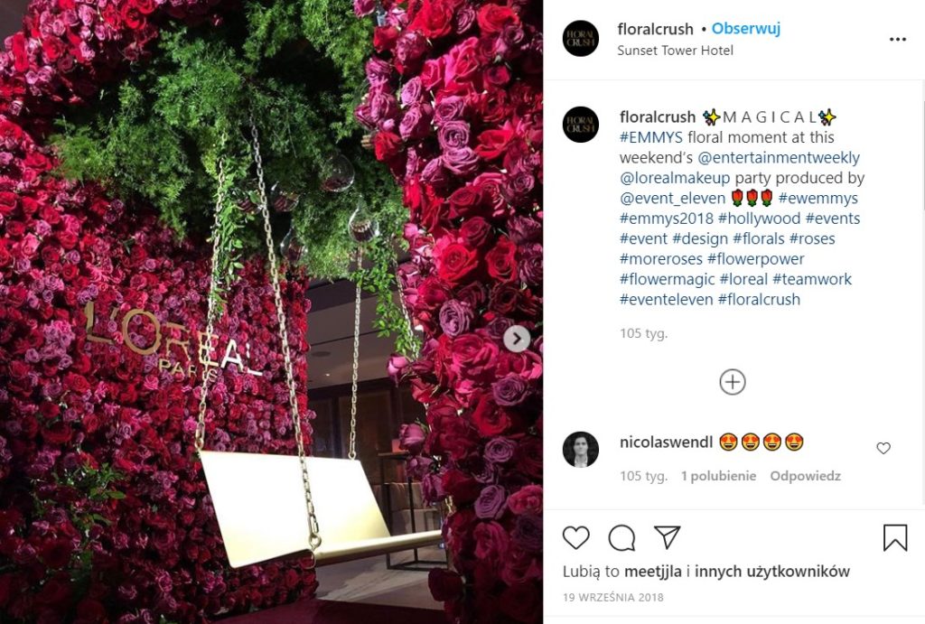Viewport: 925px width, 624px height.
Task: Open meetjjla's profile from likes
Action: pyautogui.click(x=652, y=572)
